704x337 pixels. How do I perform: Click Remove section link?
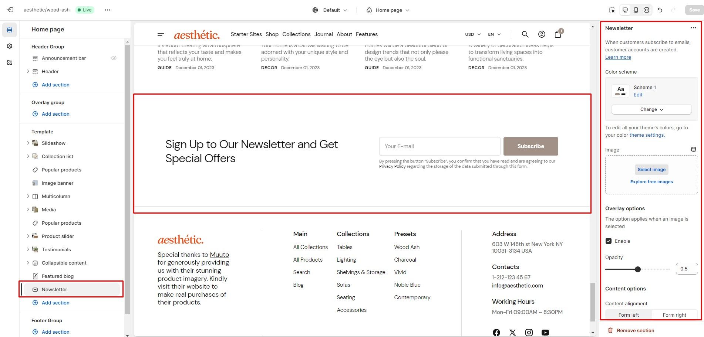[635, 330]
